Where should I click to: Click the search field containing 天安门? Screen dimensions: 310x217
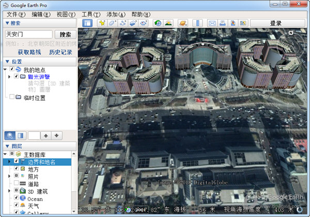(29, 35)
